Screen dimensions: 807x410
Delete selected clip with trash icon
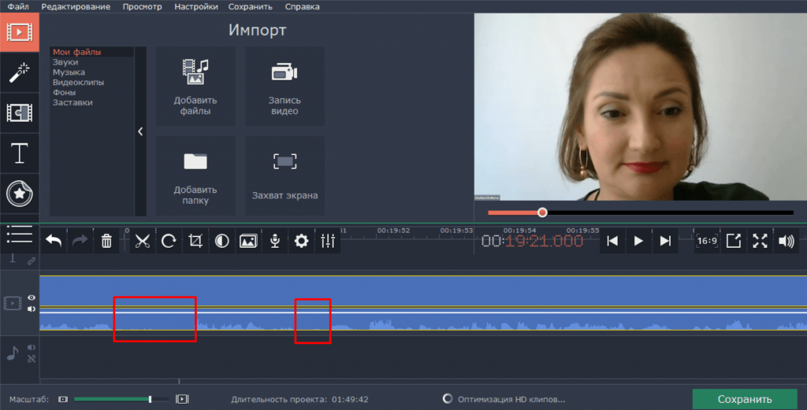click(106, 241)
